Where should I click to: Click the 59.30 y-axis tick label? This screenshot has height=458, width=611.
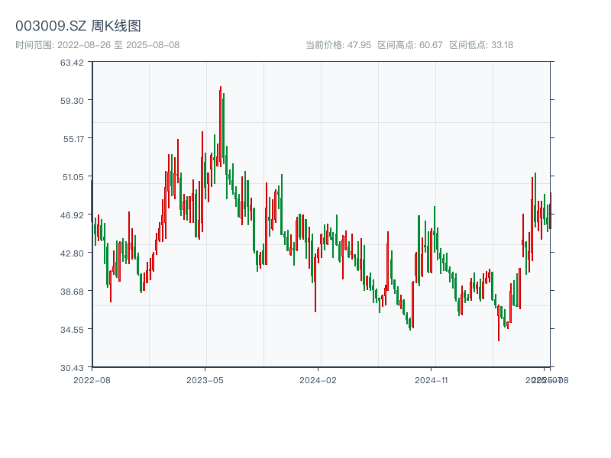73,100
